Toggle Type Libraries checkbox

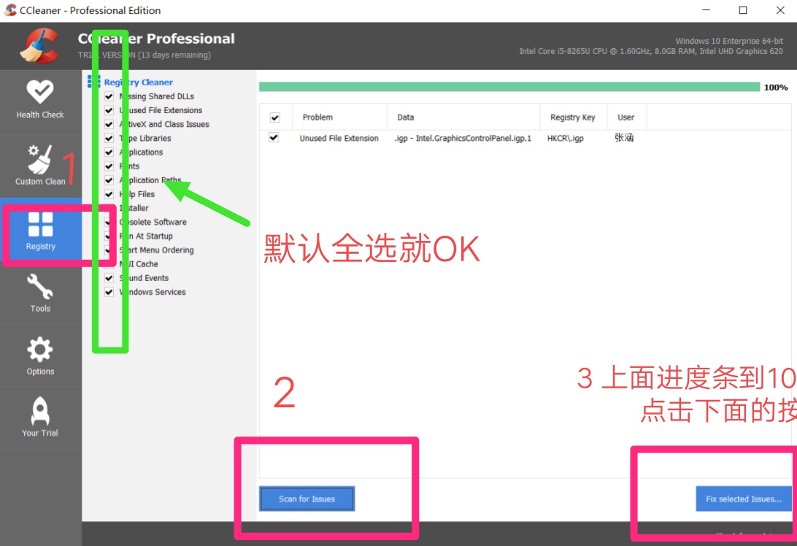click(109, 138)
